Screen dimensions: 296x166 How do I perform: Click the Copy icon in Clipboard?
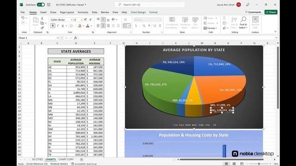click(42, 23)
